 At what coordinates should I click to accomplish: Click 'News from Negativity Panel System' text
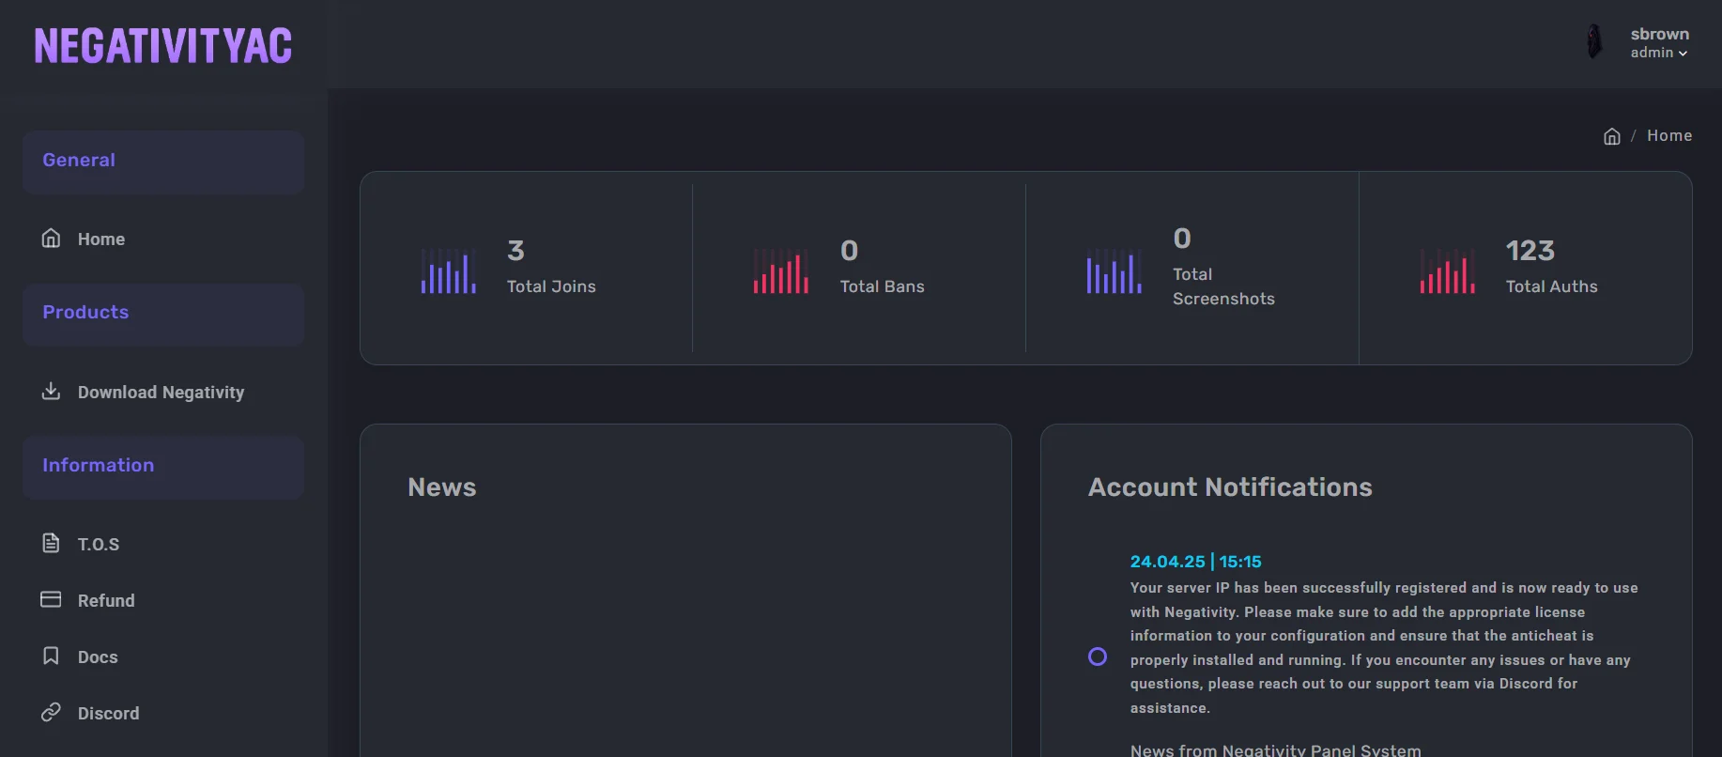click(x=1275, y=749)
